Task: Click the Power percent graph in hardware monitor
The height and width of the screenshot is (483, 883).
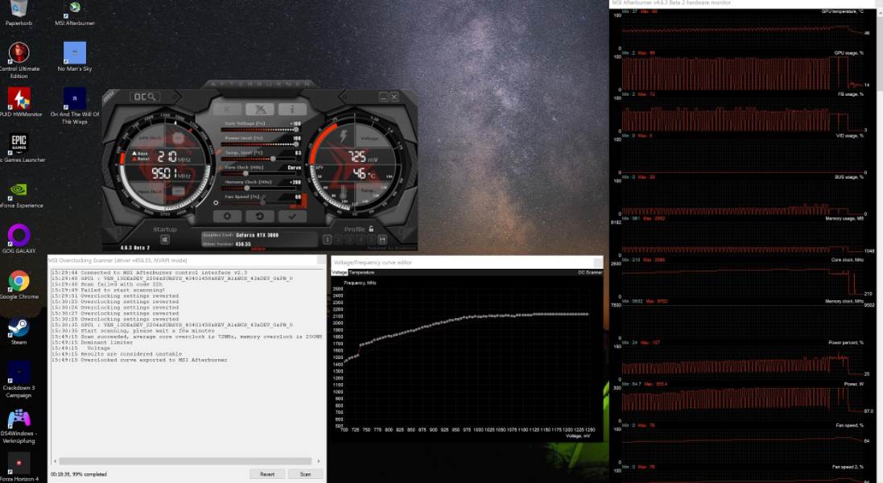Action: (x=743, y=362)
